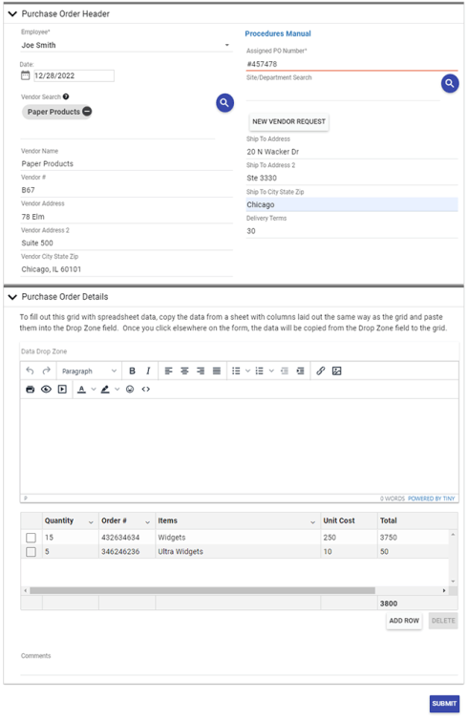The width and height of the screenshot is (468, 721).
Task: Click the Ship To Address field
Action: coord(351,152)
